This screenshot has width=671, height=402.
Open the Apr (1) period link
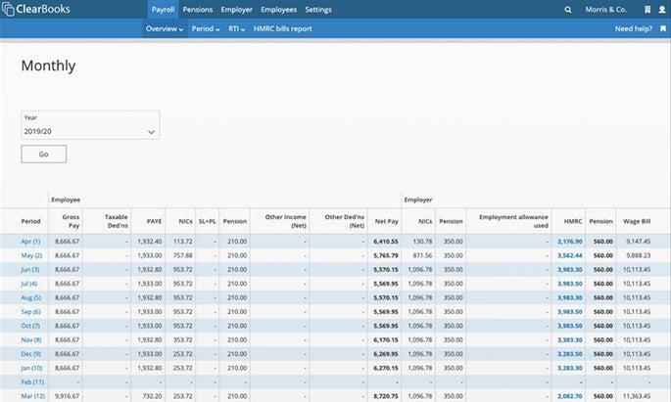tap(30, 241)
